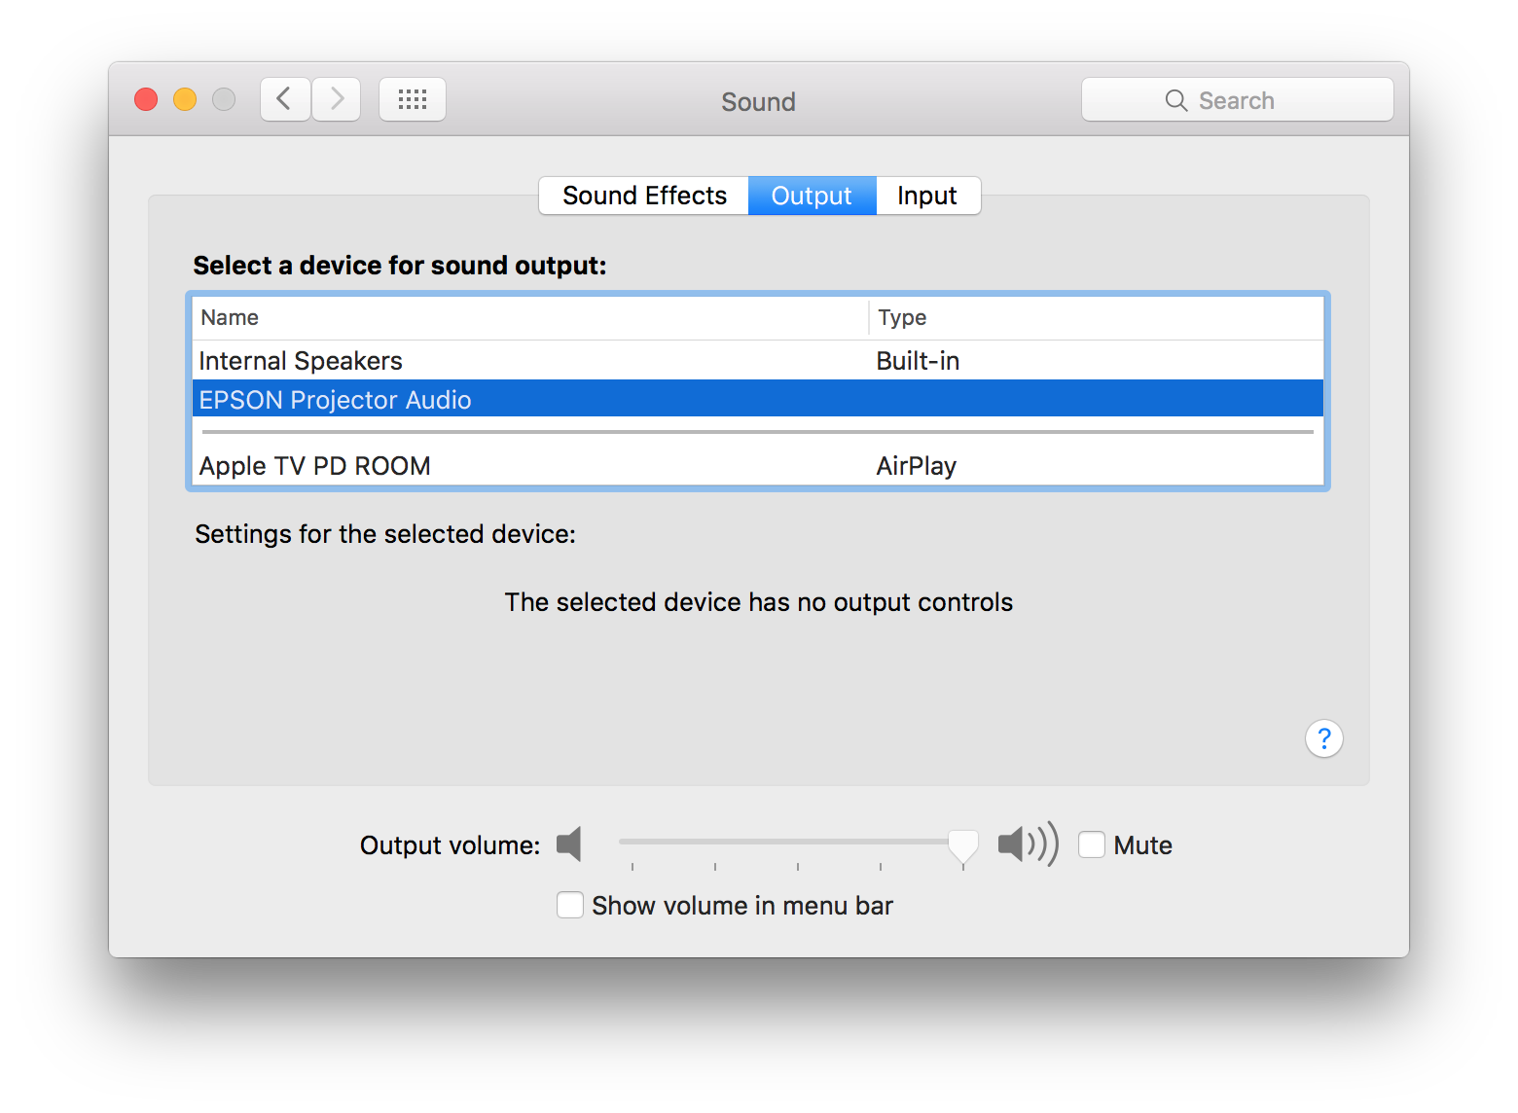Open the Input tab
The height and width of the screenshot is (1113, 1518).
[x=927, y=196]
